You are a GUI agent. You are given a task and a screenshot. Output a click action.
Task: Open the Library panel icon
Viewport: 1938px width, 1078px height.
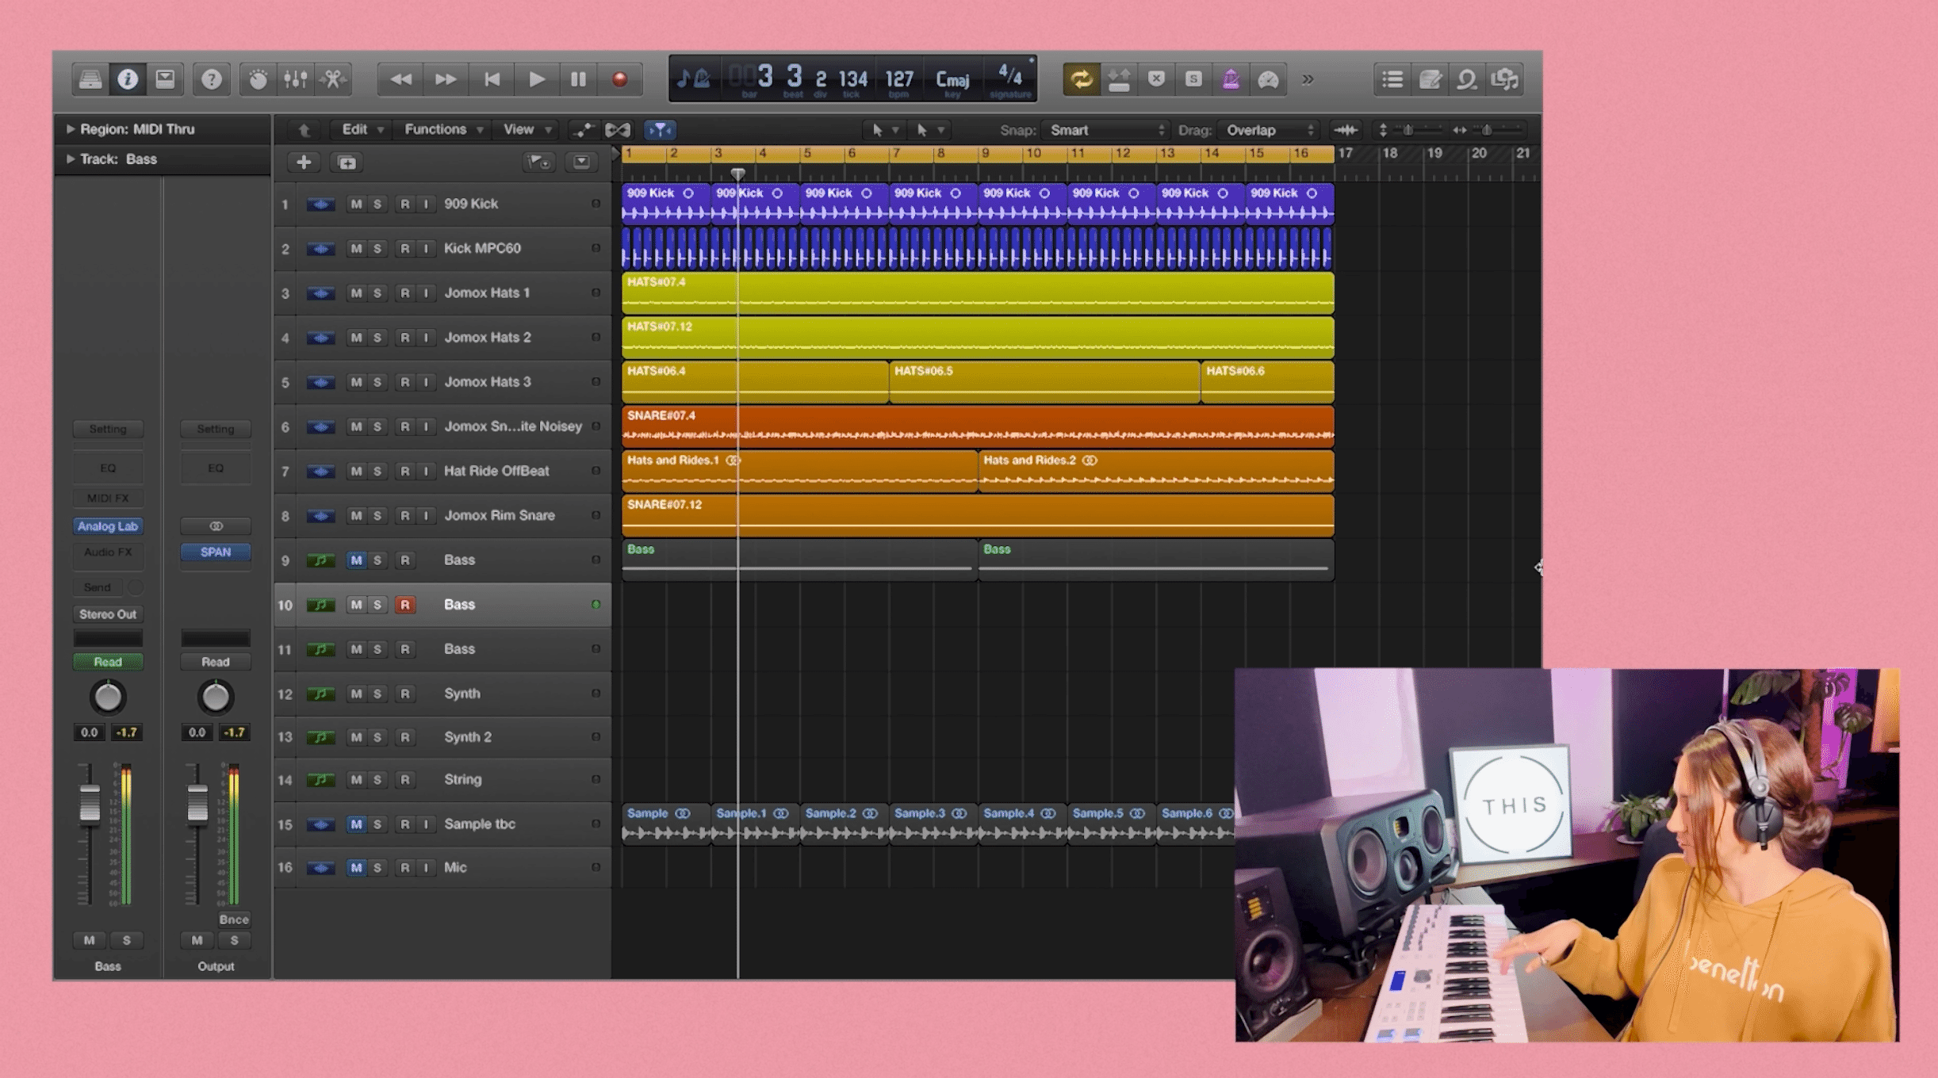90,79
